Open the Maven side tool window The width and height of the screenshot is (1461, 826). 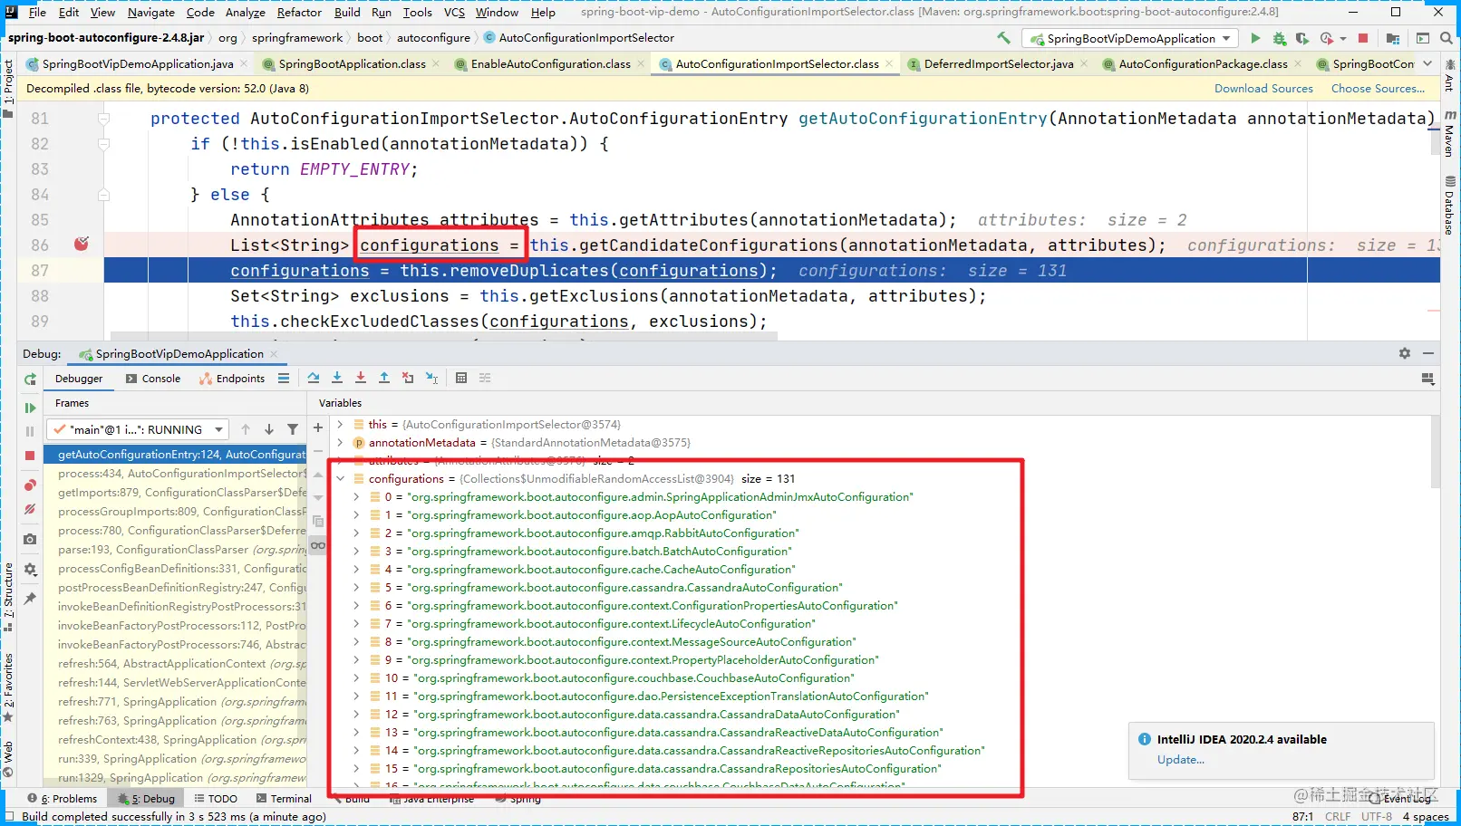1450,134
